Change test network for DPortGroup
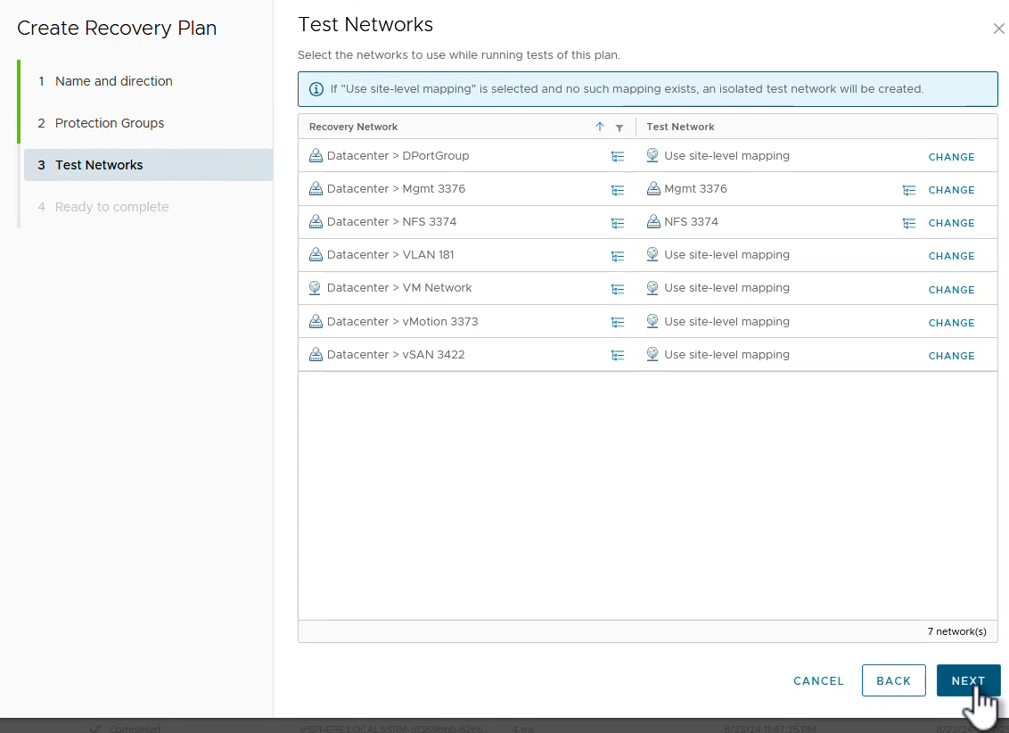This screenshot has height=733, width=1009. click(x=951, y=157)
